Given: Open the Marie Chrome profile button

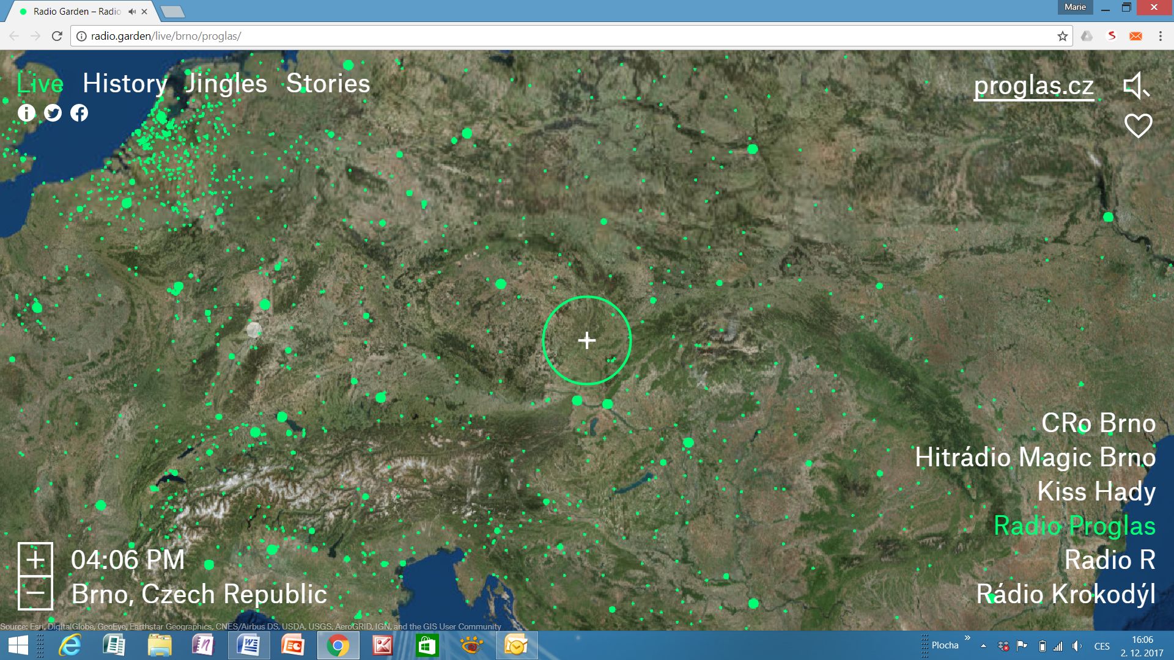Looking at the screenshot, I should click(x=1075, y=7).
